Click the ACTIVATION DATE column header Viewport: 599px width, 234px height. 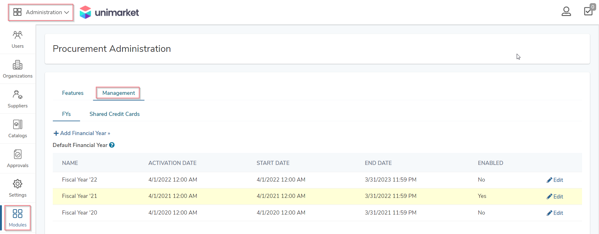172,163
